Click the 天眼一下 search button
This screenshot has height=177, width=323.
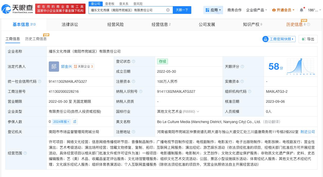(182, 10)
